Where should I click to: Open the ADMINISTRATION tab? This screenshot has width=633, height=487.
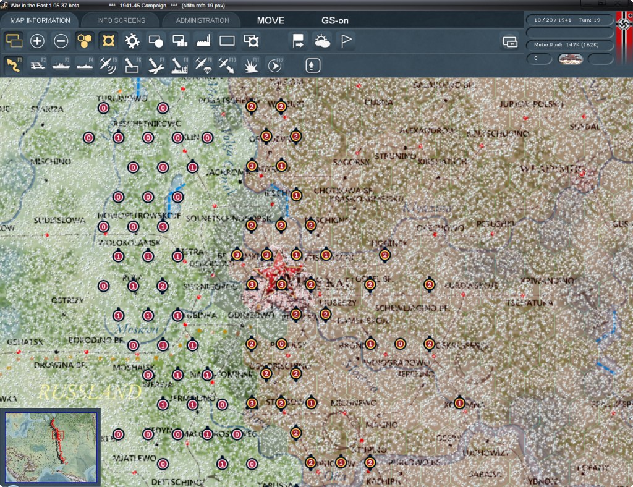tap(202, 20)
